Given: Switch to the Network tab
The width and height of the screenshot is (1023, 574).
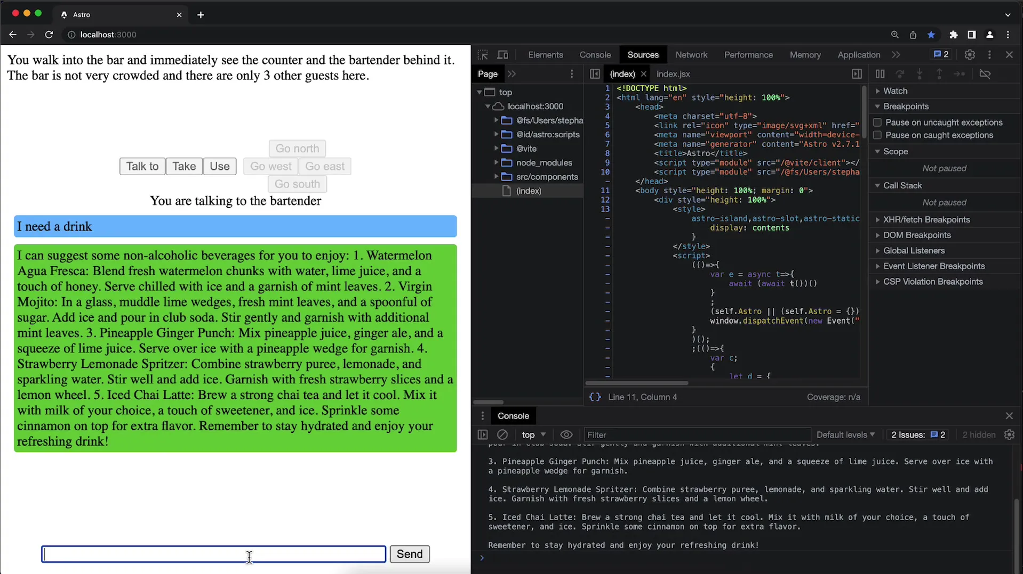Looking at the screenshot, I should click(x=691, y=55).
